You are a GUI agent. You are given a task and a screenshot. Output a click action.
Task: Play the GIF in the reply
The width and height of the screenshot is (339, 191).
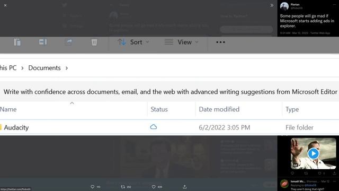(313, 153)
